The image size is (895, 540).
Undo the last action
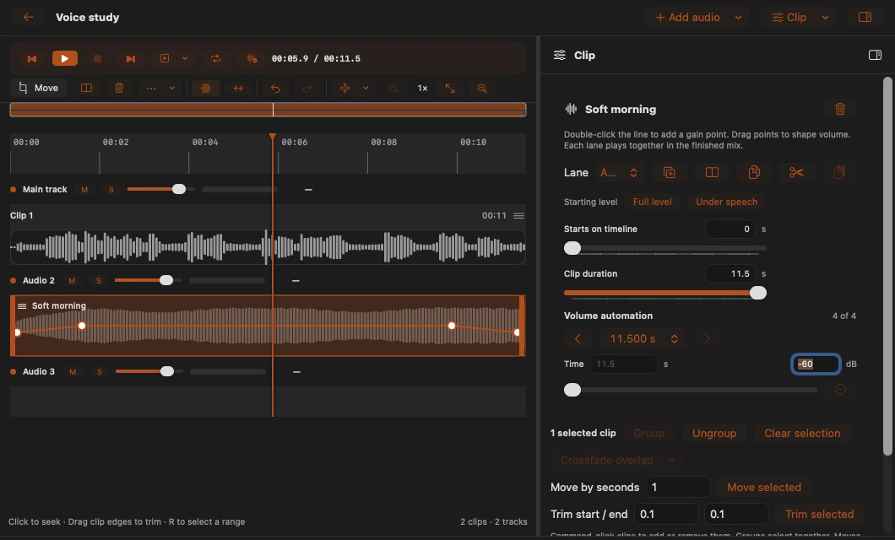[x=275, y=88]
